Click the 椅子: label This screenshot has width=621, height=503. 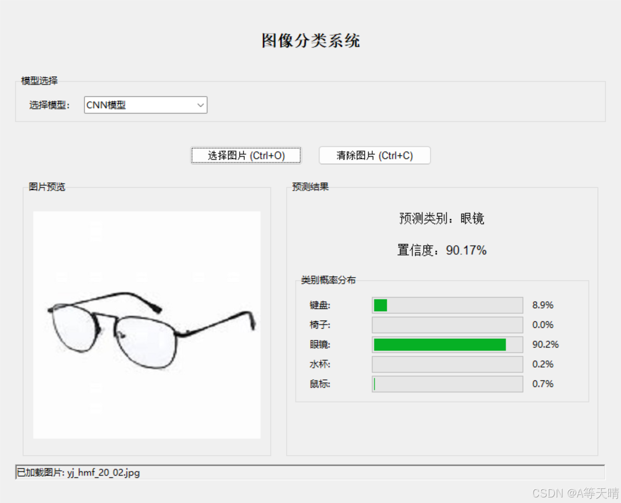tap(320, 325)
